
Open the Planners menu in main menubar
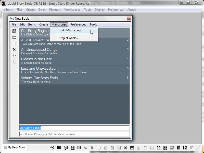point(55,10)
